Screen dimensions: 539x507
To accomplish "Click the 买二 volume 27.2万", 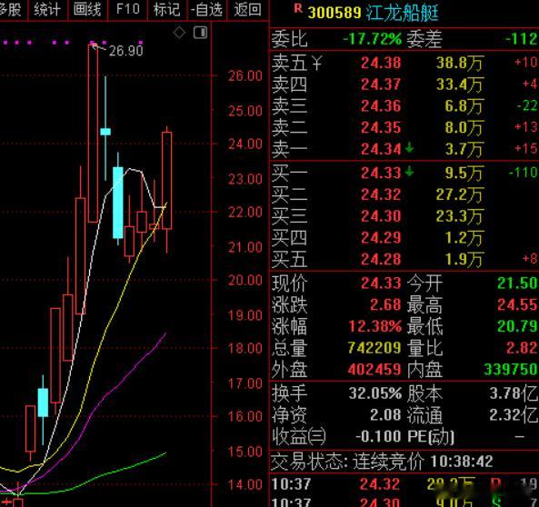I will tap(460, 194).
